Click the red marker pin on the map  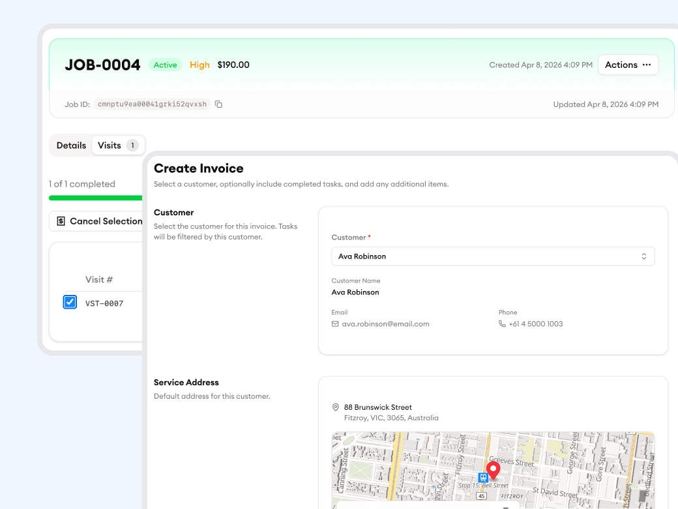(493, 469)
